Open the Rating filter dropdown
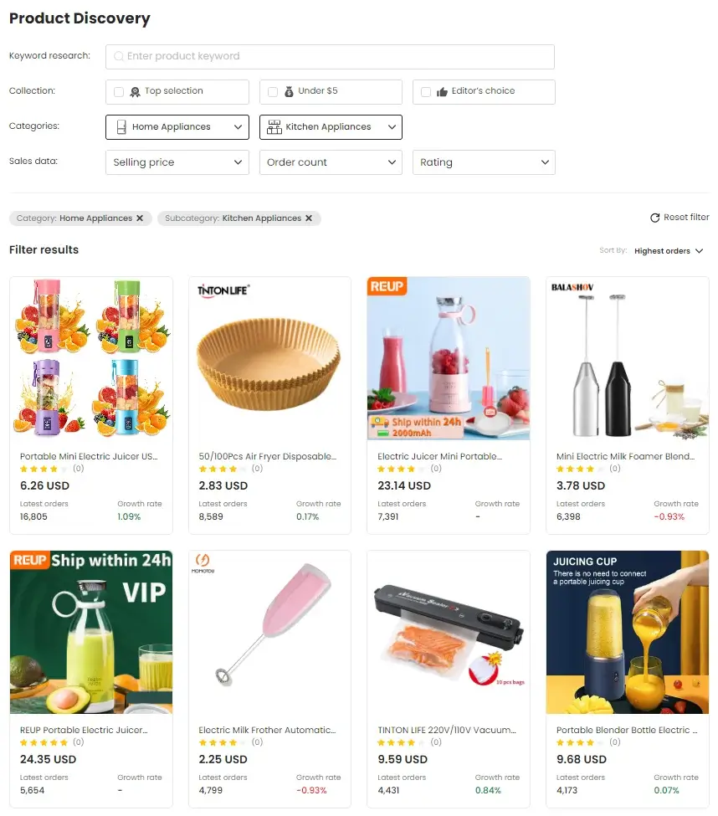The width and height of the screenshot is (718, 816). [x=484, y=162]
